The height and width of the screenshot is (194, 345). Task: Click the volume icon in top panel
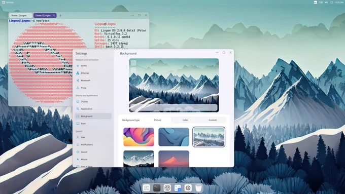pyautogui.click(x=326, y=3)
